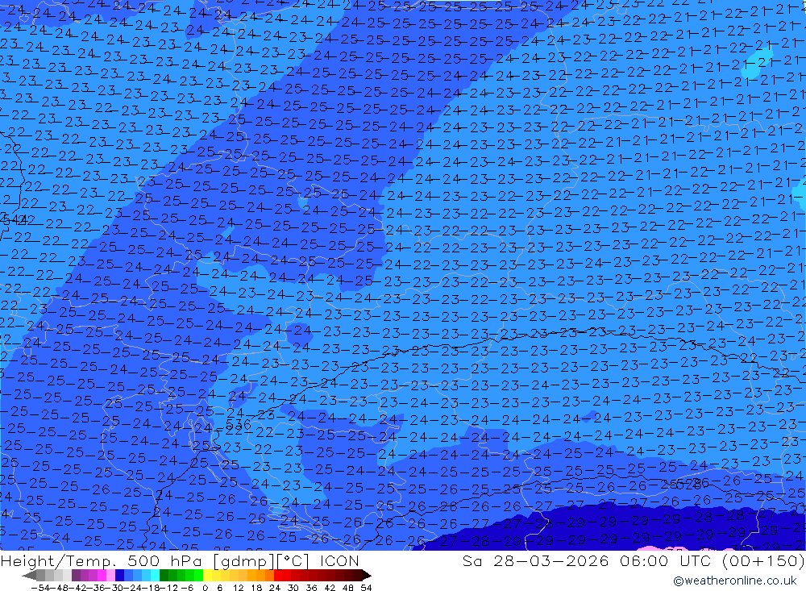806x591 pixels.
Task: Click the right dark arrow of the color scale
Action: pyautogui.click(x=367, y=575)
